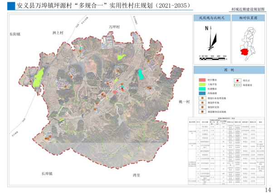273x193 pixels.
Task: Click the 图例 legend header bar
Action: point(232,71)
